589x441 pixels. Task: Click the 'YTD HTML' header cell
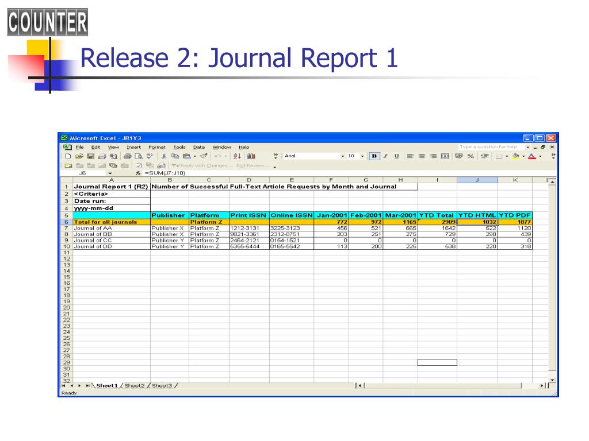pos(477,215)
